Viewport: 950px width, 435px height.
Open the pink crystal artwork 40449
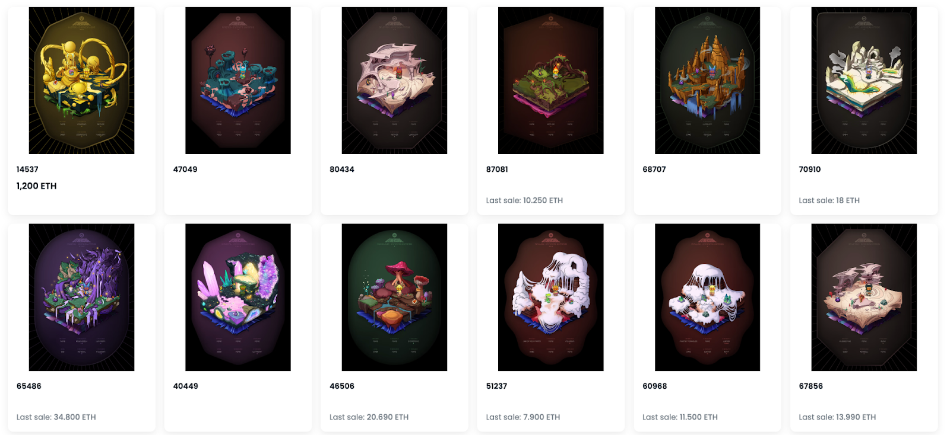pos(238,298)
